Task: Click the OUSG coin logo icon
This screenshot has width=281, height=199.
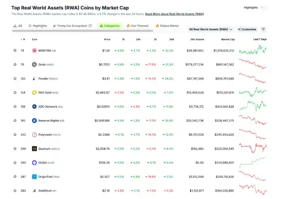Action: point(34,163)
